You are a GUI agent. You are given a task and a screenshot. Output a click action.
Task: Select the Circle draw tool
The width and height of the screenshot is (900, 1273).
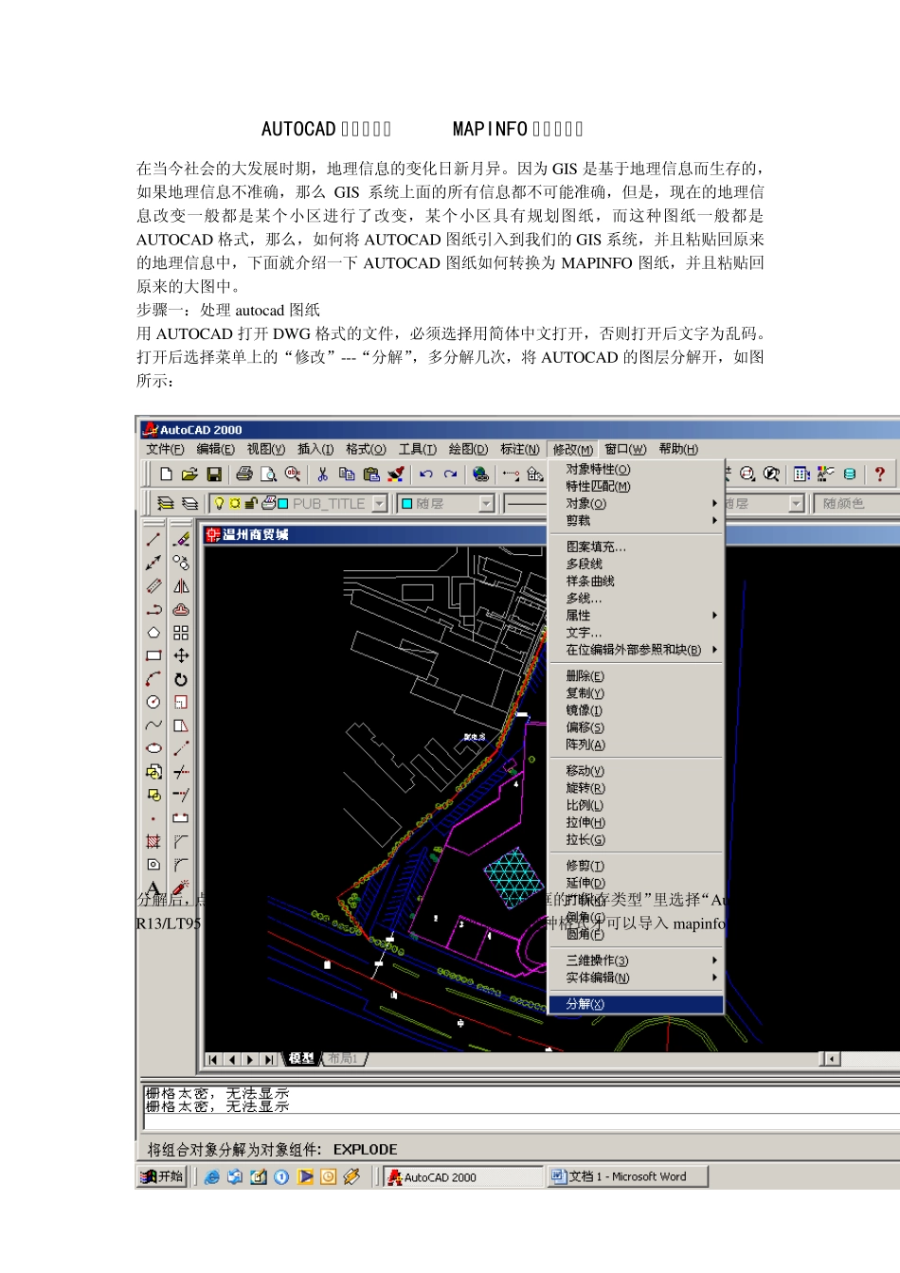153,702
